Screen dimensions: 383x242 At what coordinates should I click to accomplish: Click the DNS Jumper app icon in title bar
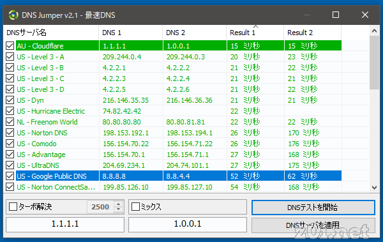(13, 15)
